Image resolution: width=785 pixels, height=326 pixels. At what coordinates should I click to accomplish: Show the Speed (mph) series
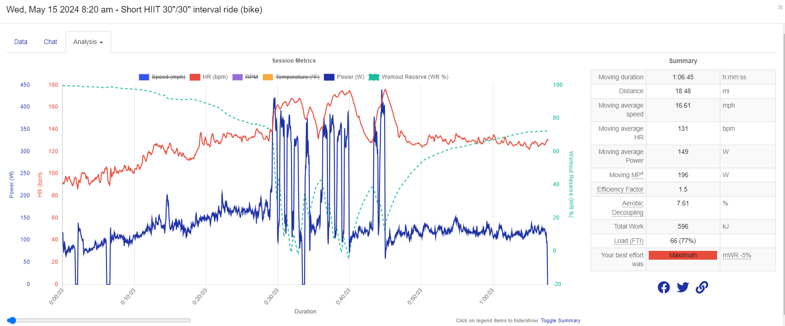click(x=168, y=77)
